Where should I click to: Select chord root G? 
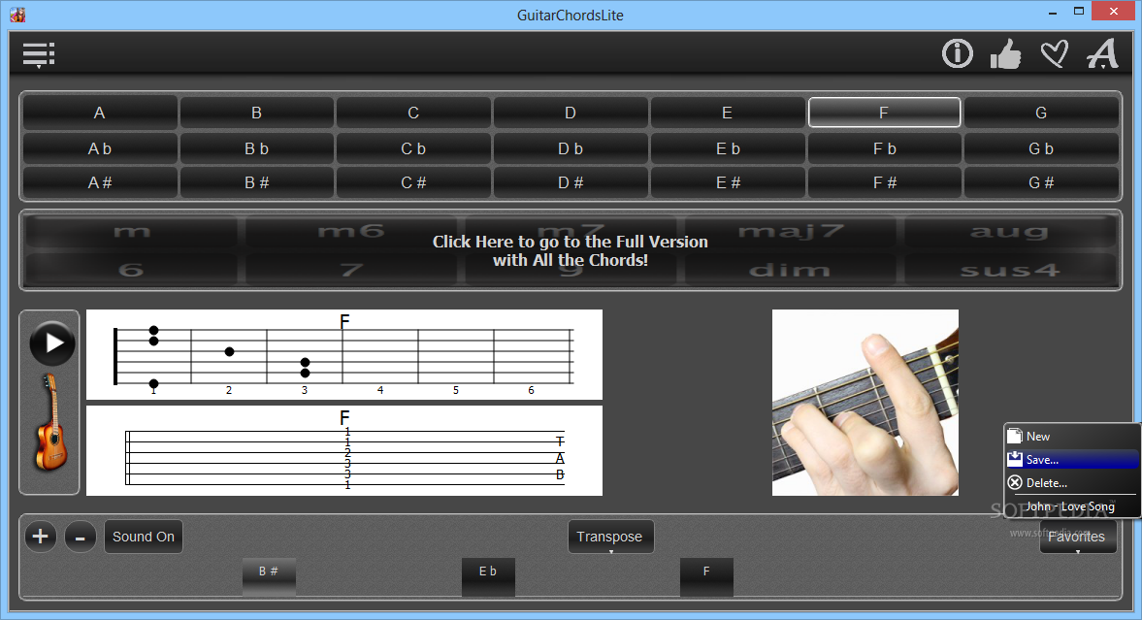(1041, 113)
